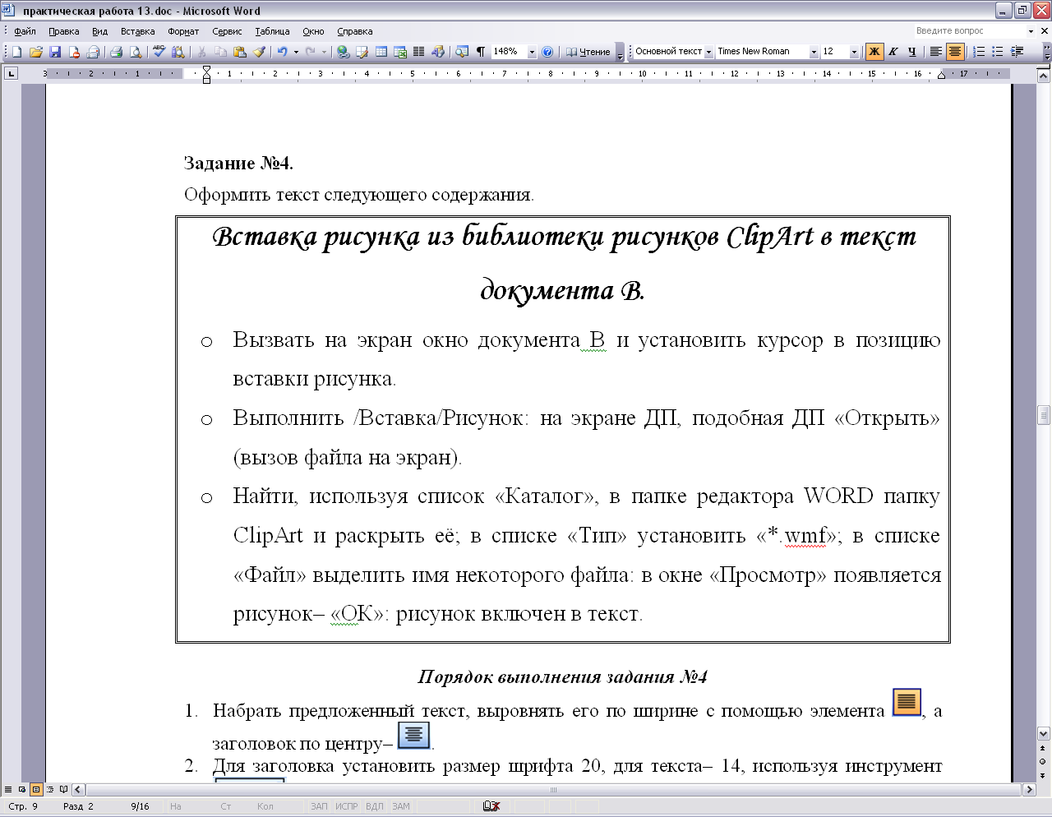The width and height of the screenshot is (1052, 817).
Task: Run the ABC spelling check
Action: coord(159,52)
